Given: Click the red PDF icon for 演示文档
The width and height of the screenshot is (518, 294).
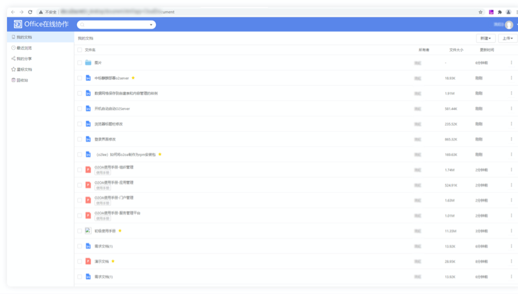Looking at the screenshot, I should [x=88, y=262].
